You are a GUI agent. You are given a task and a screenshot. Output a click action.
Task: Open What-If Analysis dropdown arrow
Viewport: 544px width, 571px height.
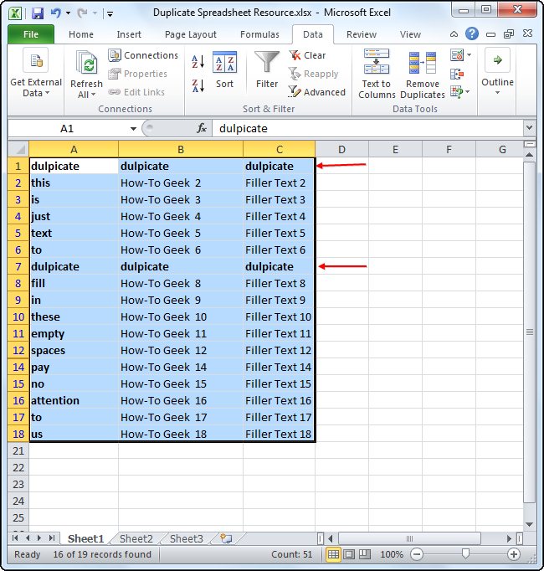[x=468, y=91]
